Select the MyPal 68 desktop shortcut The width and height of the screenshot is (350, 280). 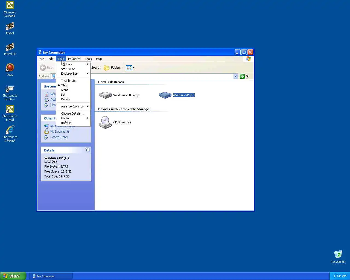click(10, 49)
